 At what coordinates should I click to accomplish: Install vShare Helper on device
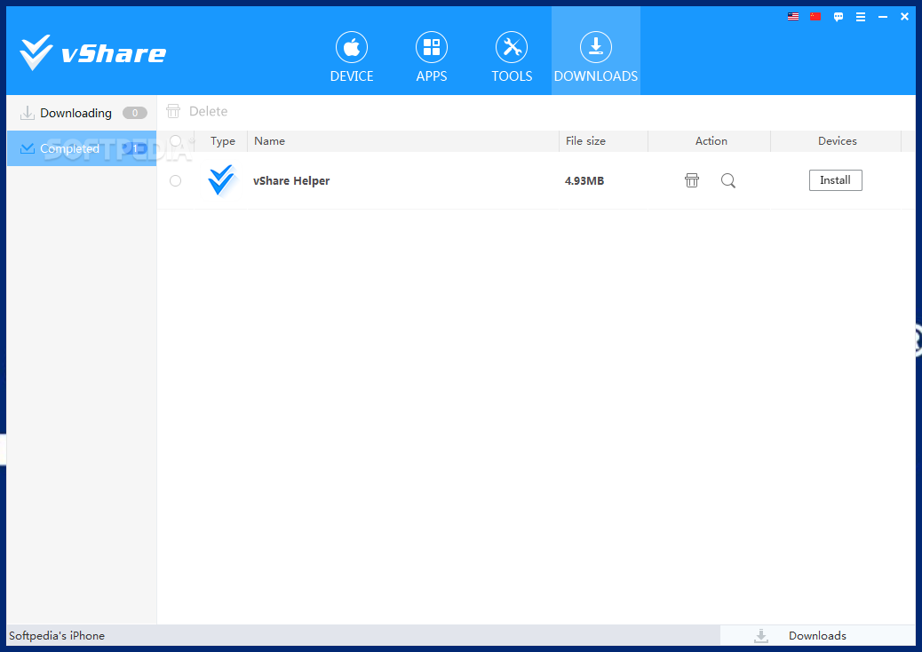click(x=836, y=180)
